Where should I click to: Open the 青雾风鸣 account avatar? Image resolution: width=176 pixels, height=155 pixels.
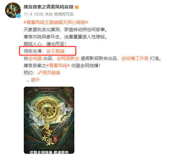pyautogui.click(x=13, y=10)
